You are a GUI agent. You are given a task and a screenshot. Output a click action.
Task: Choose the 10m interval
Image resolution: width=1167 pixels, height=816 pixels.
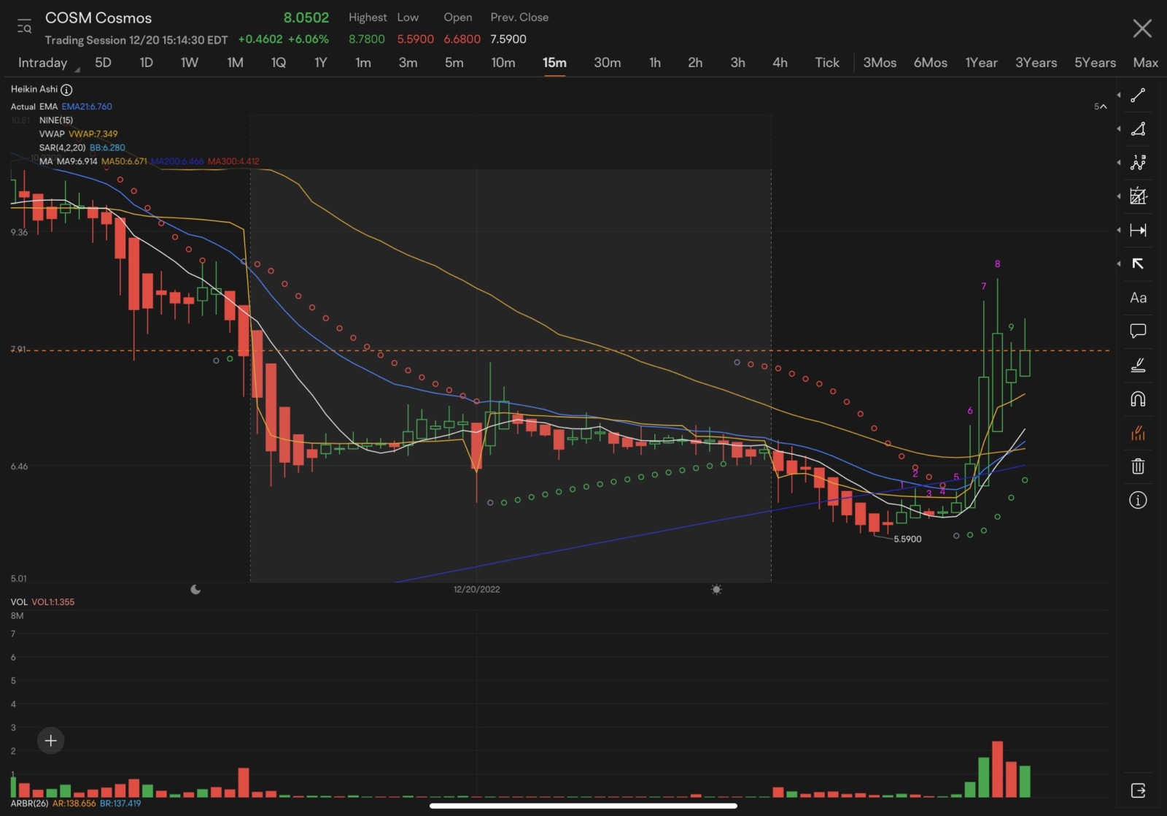(x=503, y=63)
